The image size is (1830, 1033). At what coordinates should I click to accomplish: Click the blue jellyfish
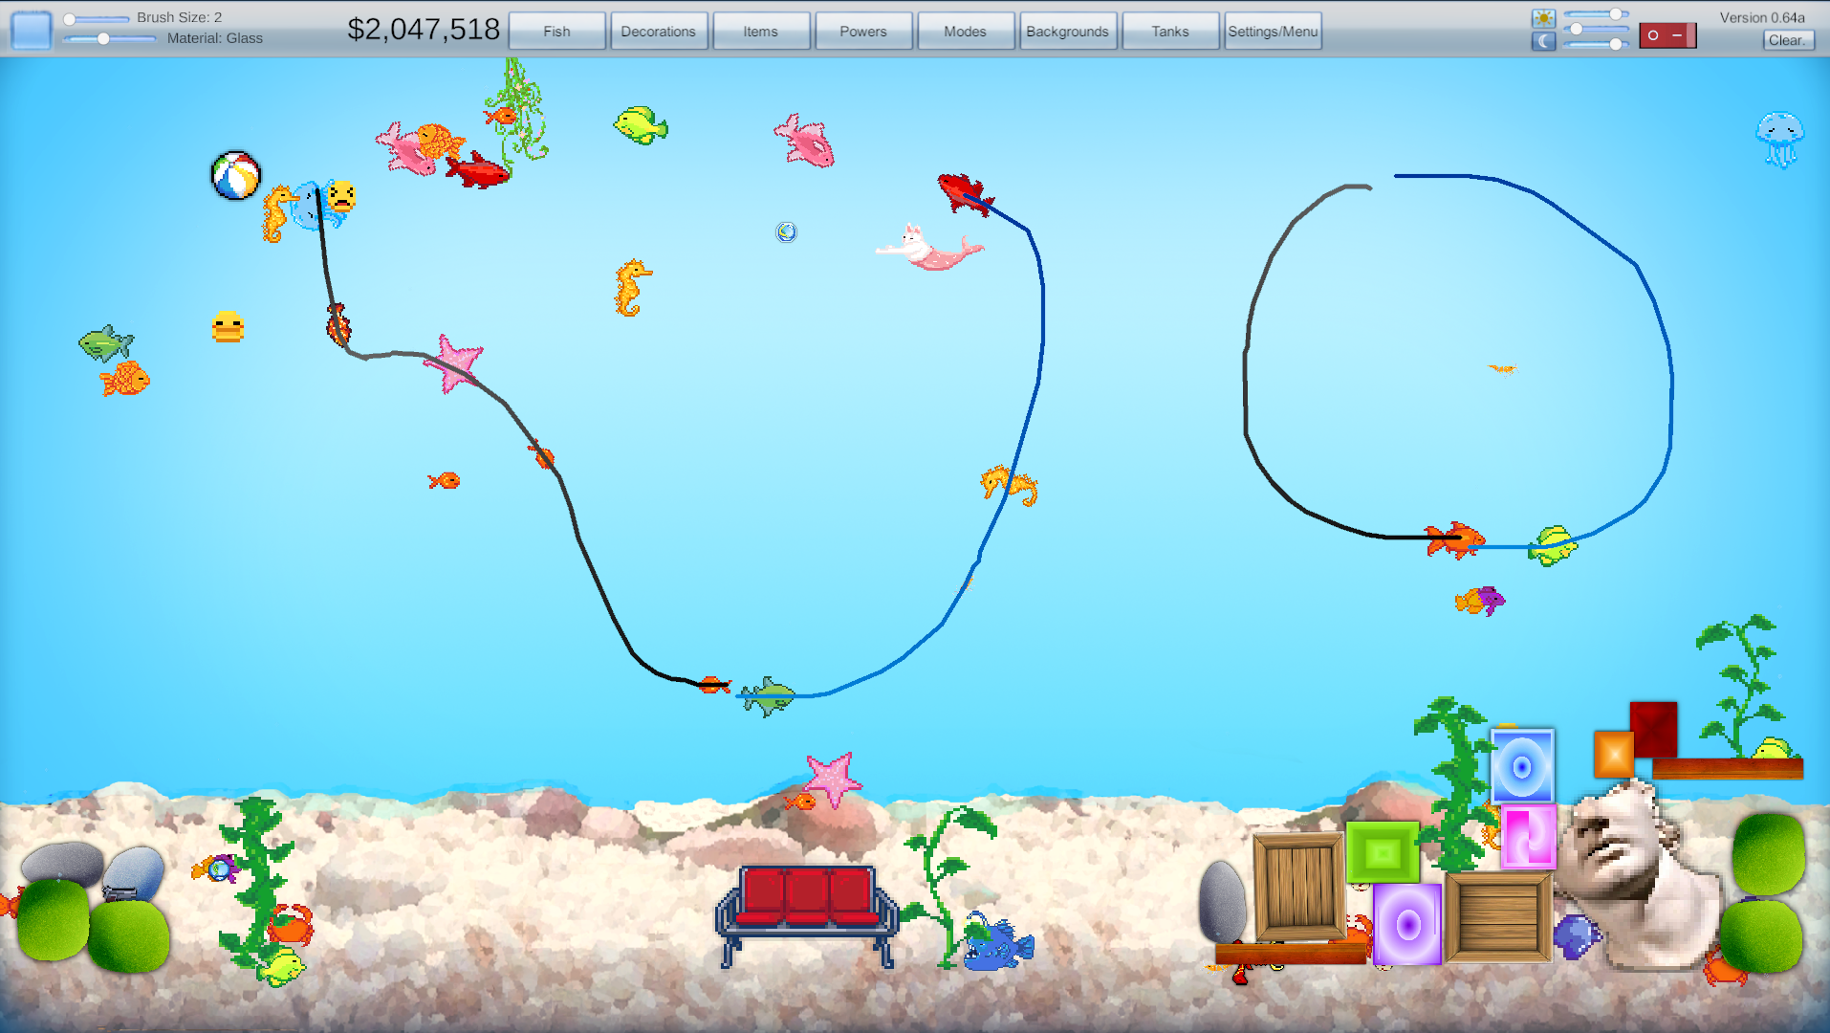click(1779, 139)
